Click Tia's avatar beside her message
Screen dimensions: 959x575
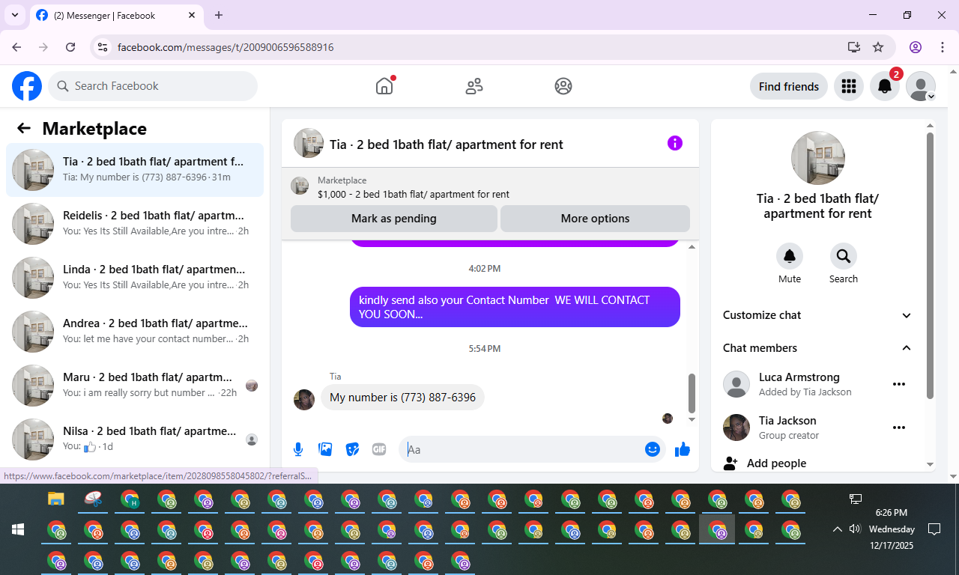pos(304,400)
